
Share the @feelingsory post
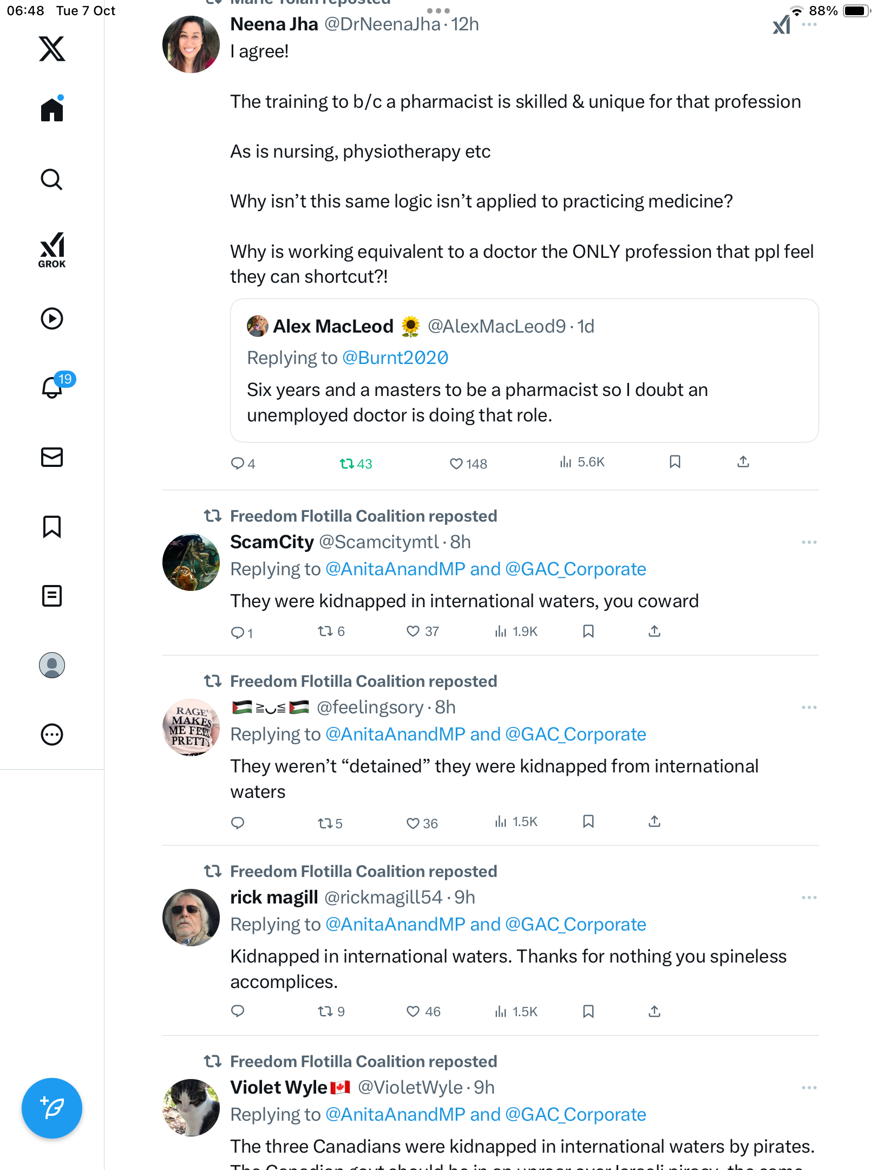coord(655,822)
